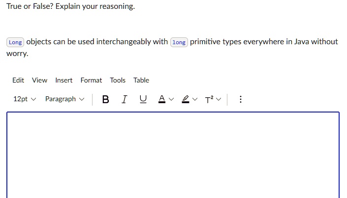Click the lowercase 'long' code snippet
This screenshot has width=347, height=198.
tap(179, 42)
